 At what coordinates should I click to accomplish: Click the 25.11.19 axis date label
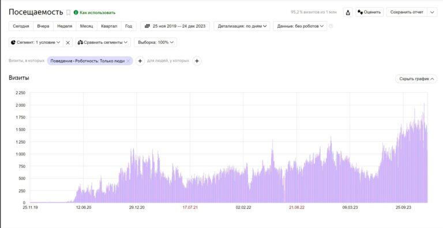[x=30, y=208]
